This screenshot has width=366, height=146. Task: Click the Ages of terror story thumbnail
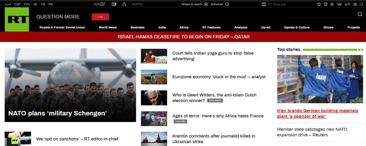(154, 119)
